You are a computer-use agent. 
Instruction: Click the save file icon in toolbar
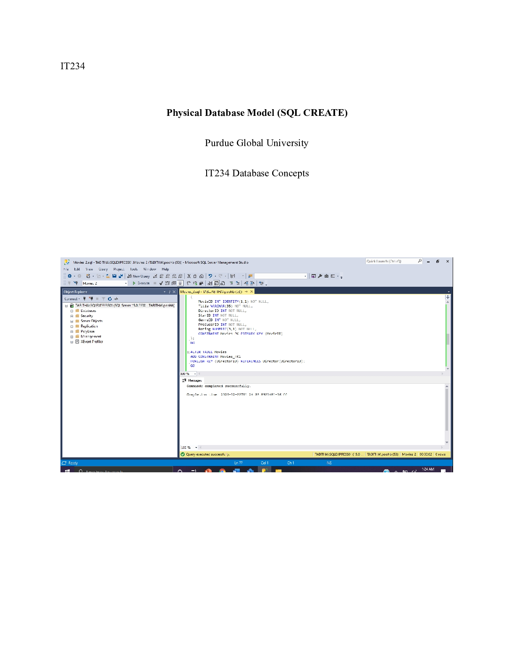pos(114,276)
